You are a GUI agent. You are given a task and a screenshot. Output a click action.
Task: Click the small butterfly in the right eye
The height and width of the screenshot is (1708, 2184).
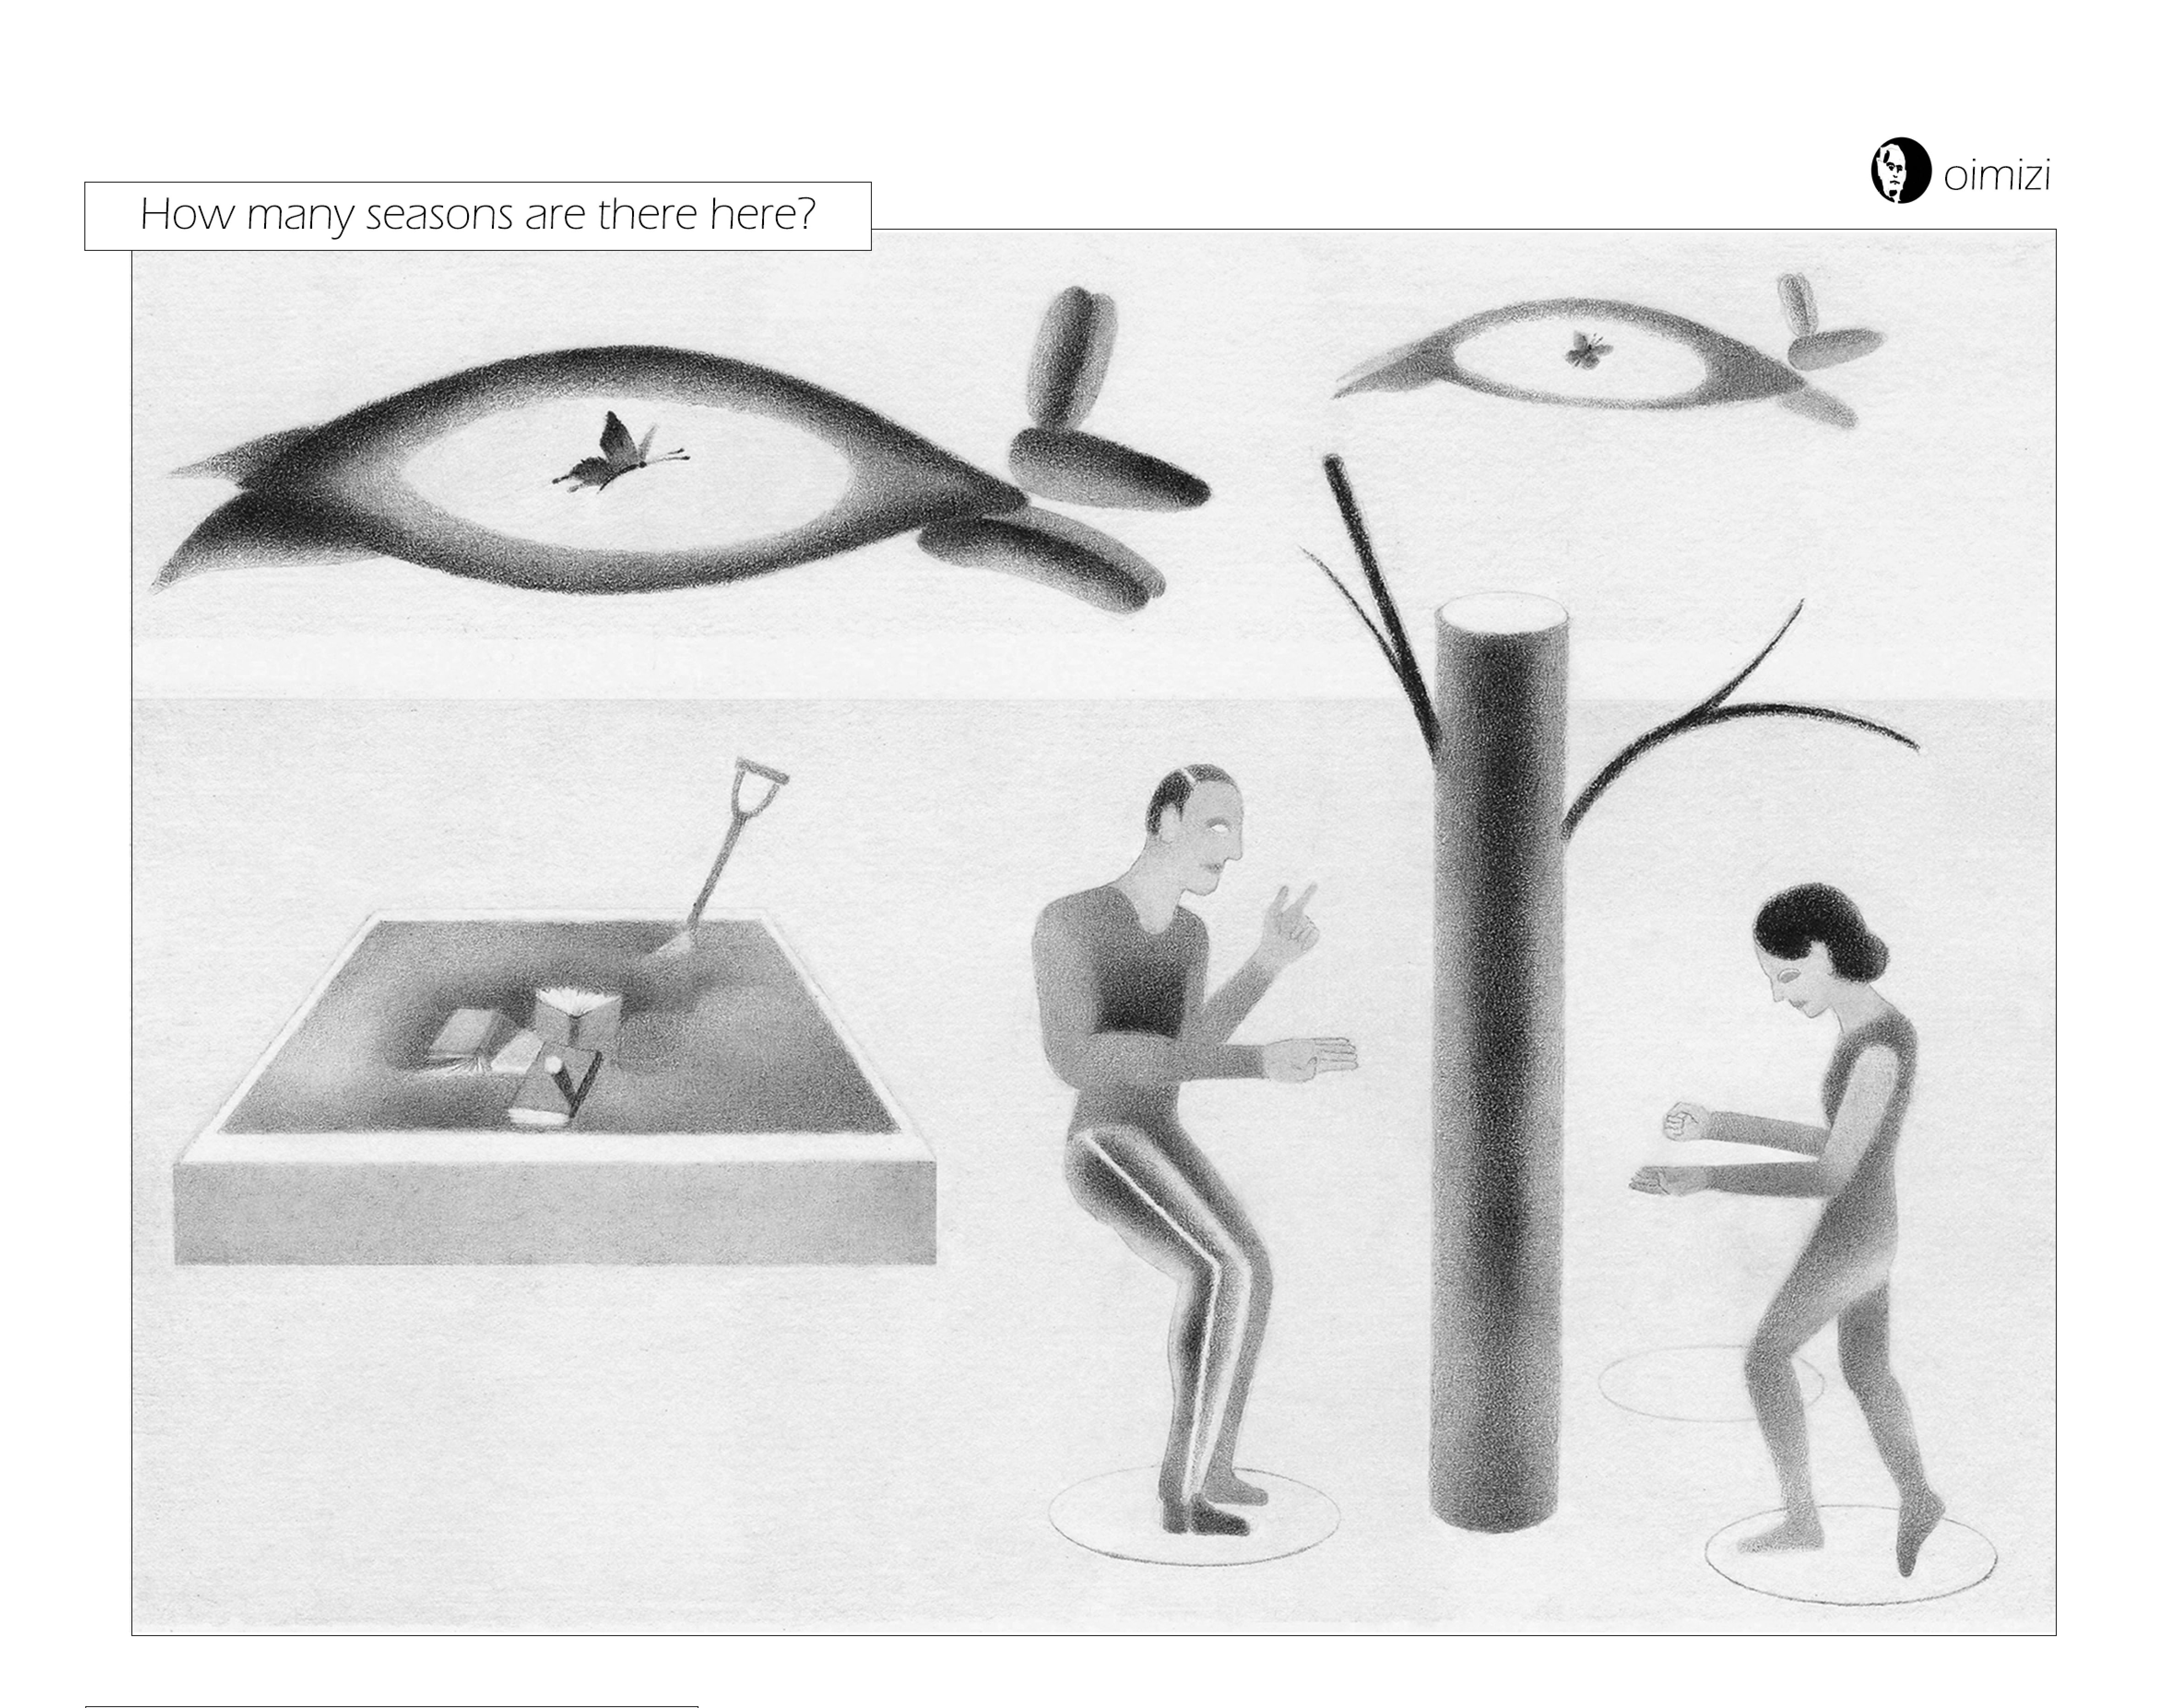point(1587,350)
